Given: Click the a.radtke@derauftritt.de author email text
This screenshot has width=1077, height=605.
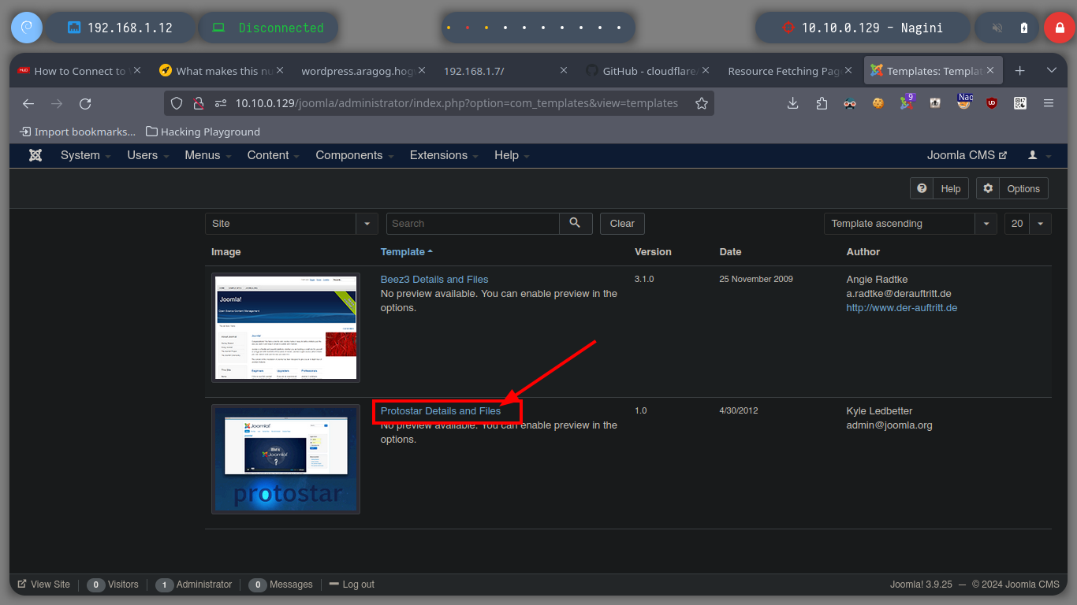Looking at the screenshot, I should [899, 294].
